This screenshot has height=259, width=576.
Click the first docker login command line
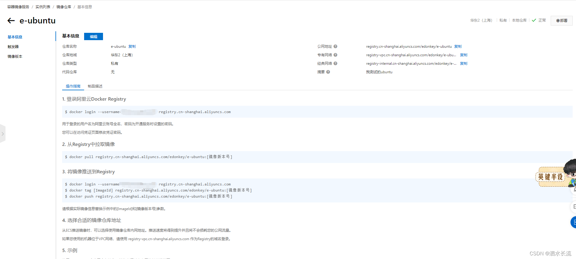point(148,112)
